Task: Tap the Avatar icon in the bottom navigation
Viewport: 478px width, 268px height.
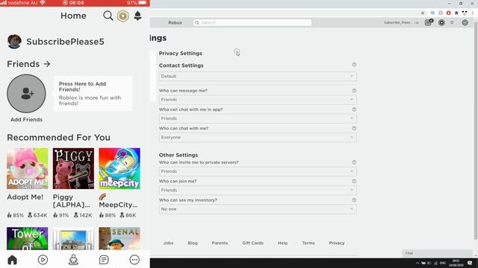Action: pos(73,260)
